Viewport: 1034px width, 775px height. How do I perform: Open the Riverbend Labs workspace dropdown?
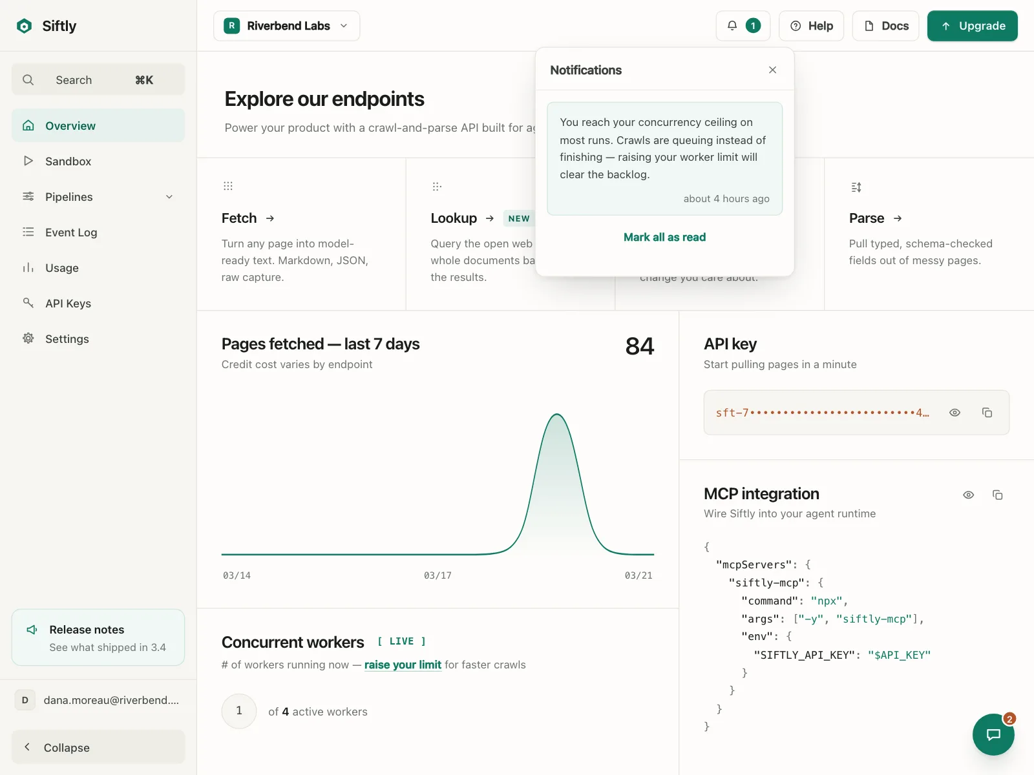point(286,26)
